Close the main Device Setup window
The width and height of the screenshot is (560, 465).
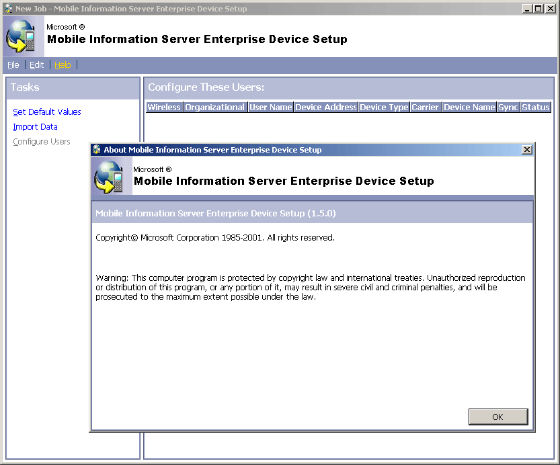[x=551, y=8]
